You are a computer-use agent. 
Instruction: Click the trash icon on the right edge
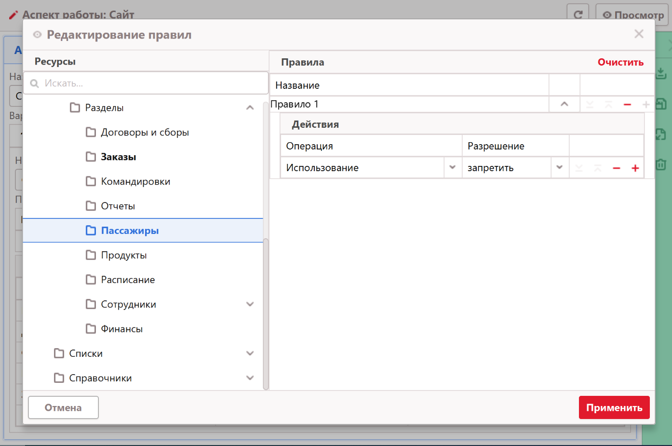(x=661, y=165)
